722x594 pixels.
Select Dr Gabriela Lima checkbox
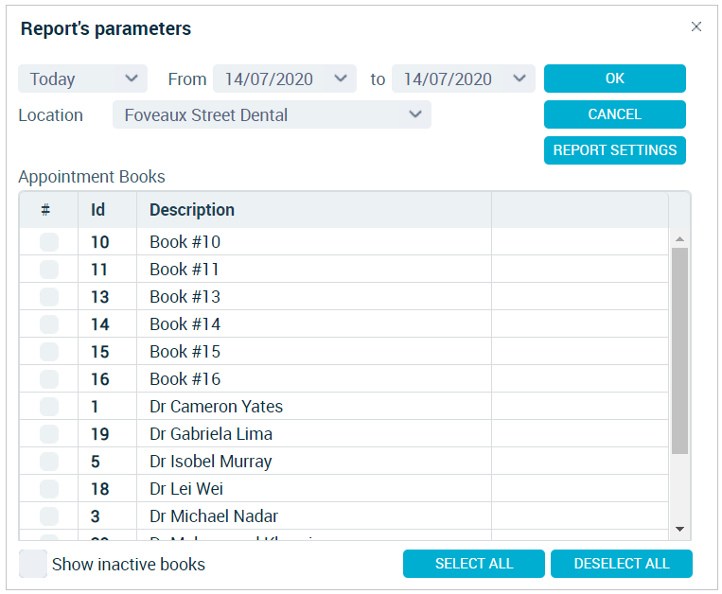(x=49, y=434)
